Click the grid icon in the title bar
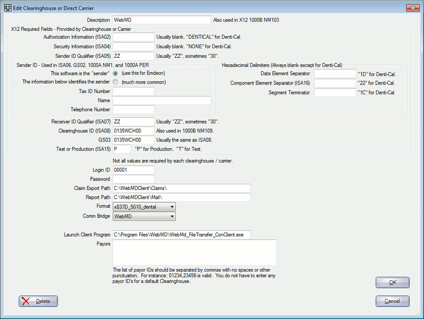424x319 pixels. pos(8,8)
